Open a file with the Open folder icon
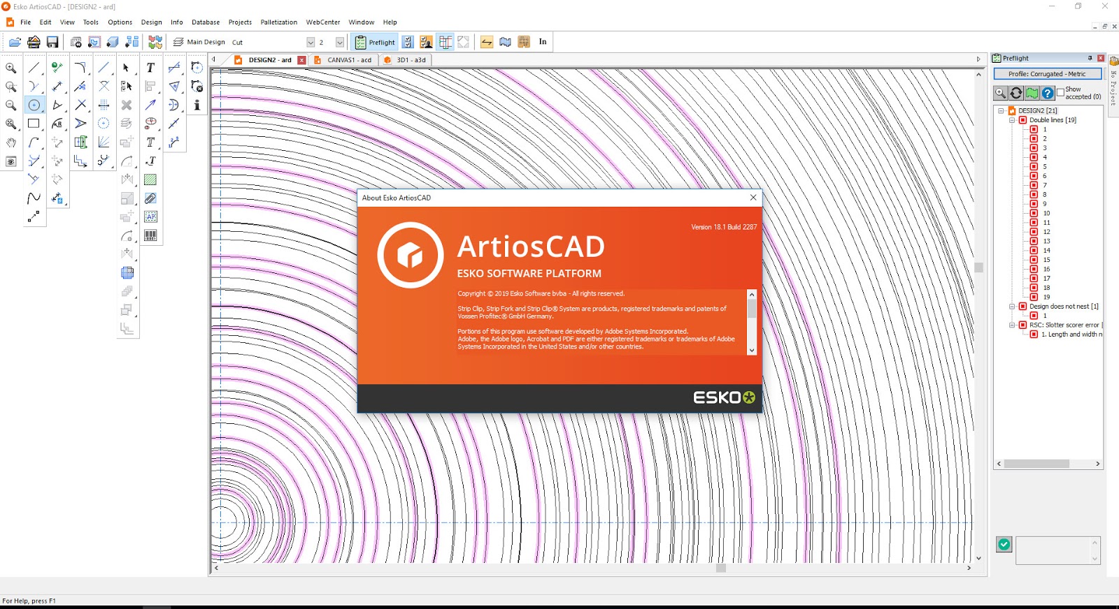The image size is (1119, 609). coord(15,42)
